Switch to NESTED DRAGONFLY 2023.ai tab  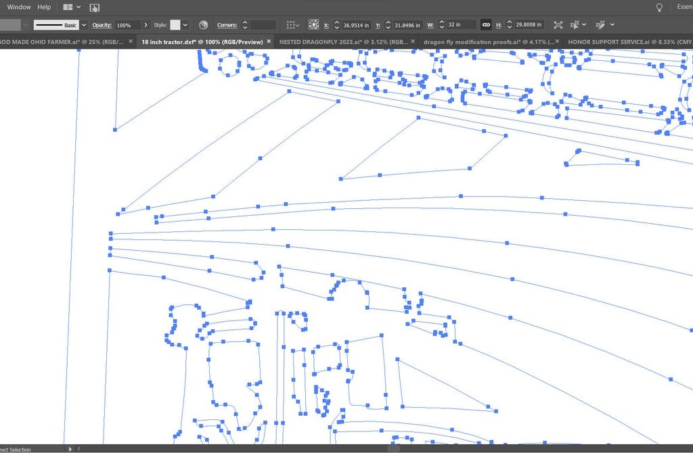click(x=342, y=41)
